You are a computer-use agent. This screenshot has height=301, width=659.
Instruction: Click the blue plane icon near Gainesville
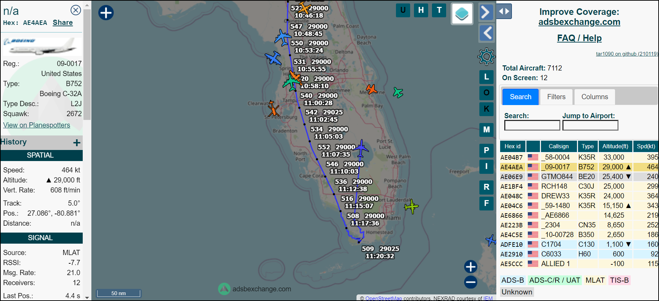282,37
